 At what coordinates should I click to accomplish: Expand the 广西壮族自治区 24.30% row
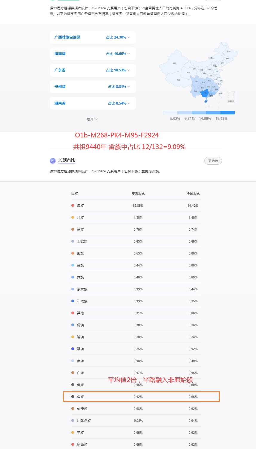(128, 37)
